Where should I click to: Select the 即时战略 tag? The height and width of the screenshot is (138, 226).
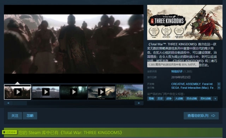tap(206, 99)
